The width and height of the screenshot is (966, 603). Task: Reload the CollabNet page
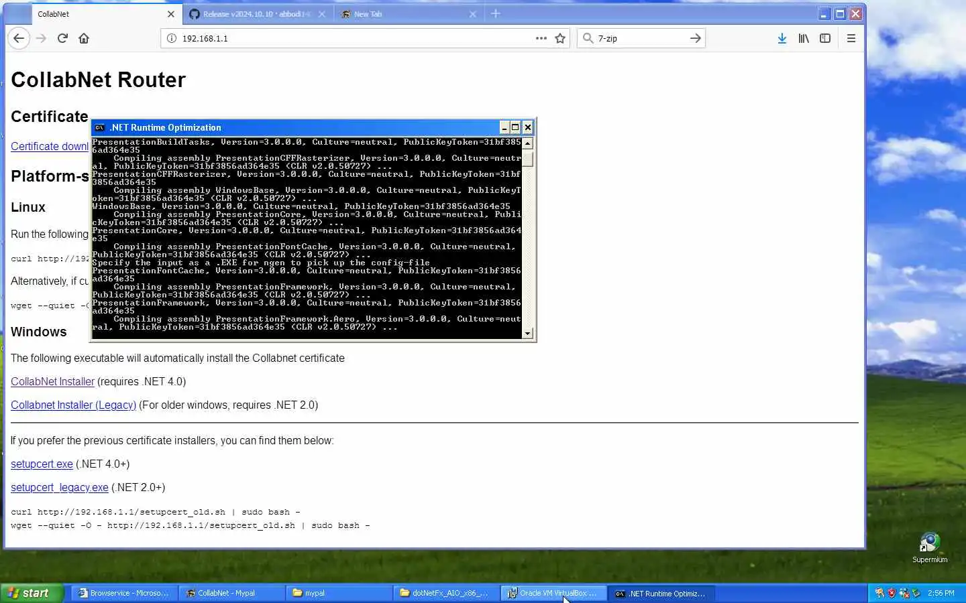tap(62, 38)
